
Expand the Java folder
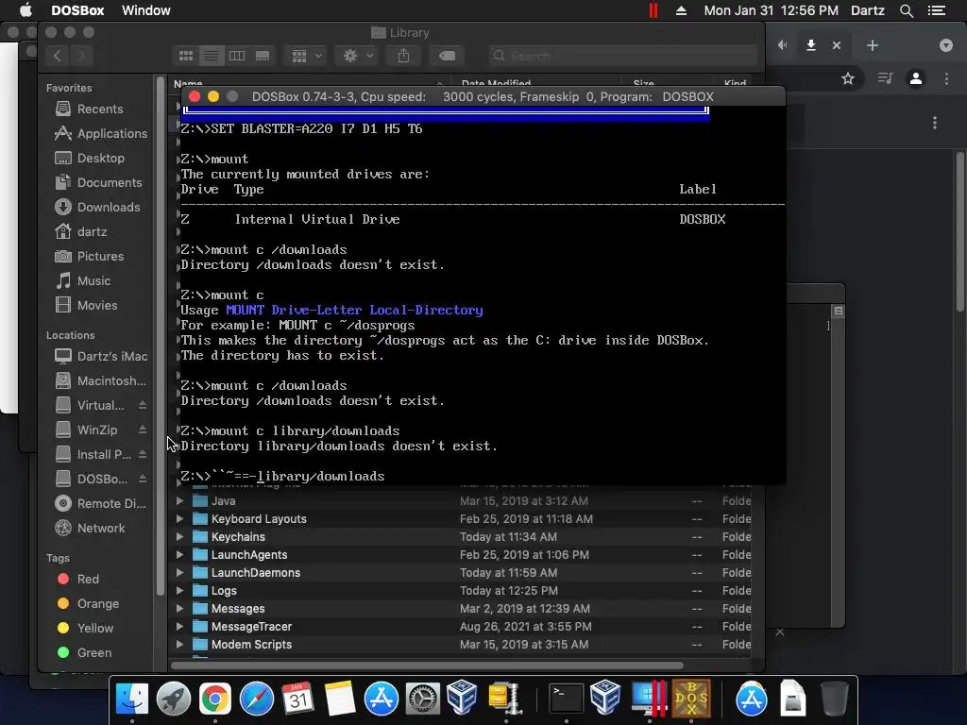click(x=179, y=501)
